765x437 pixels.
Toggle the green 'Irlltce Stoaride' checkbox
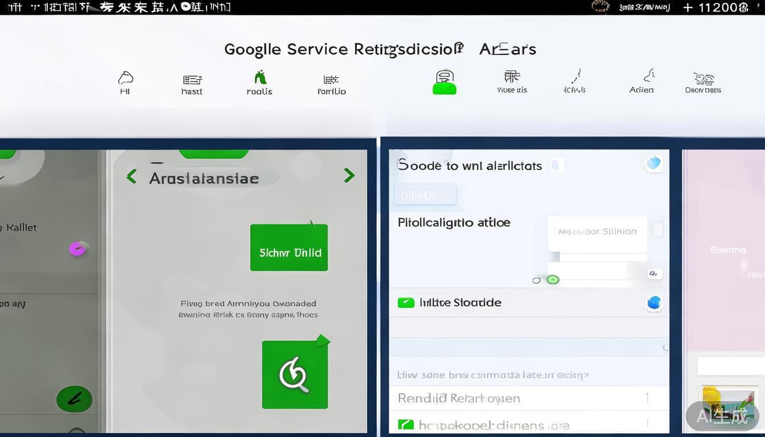tap(406, 303)
